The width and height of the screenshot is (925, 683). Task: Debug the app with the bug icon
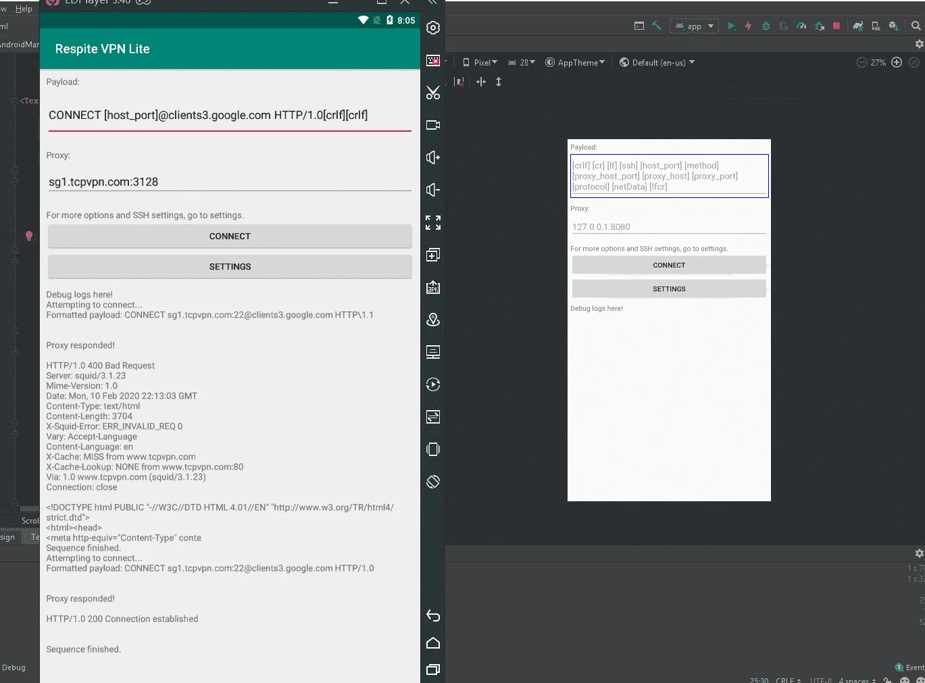pos(766,26)
